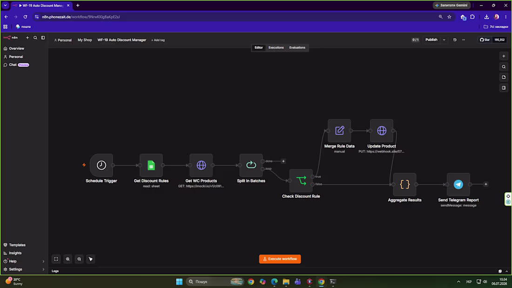
Task: Click the zoom to fit canvas icon
Action: point(56,259)
